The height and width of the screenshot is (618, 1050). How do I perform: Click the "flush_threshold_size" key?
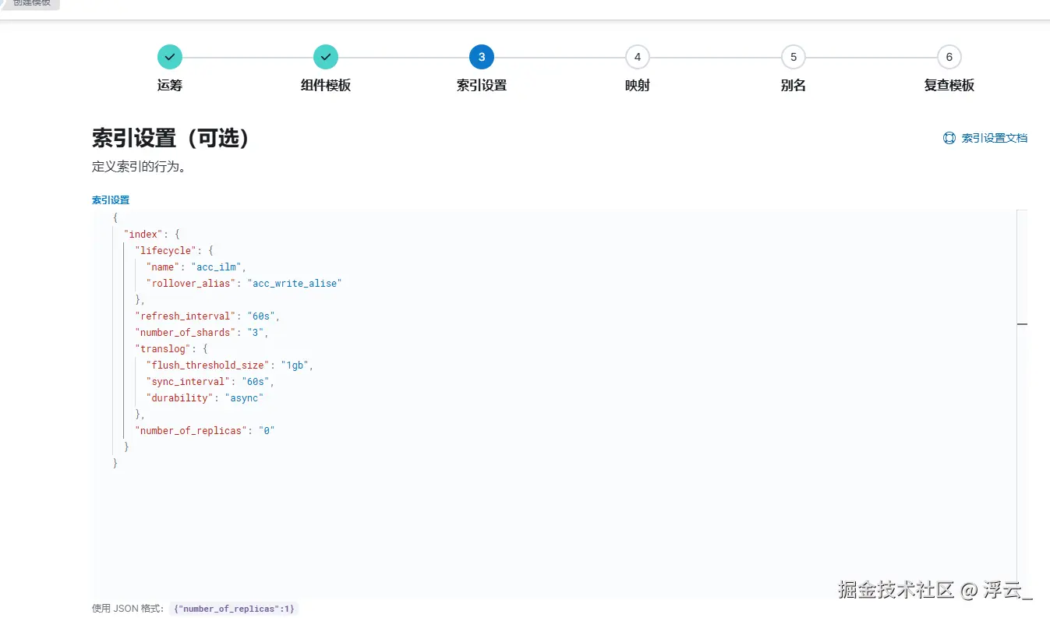(207, 366)
